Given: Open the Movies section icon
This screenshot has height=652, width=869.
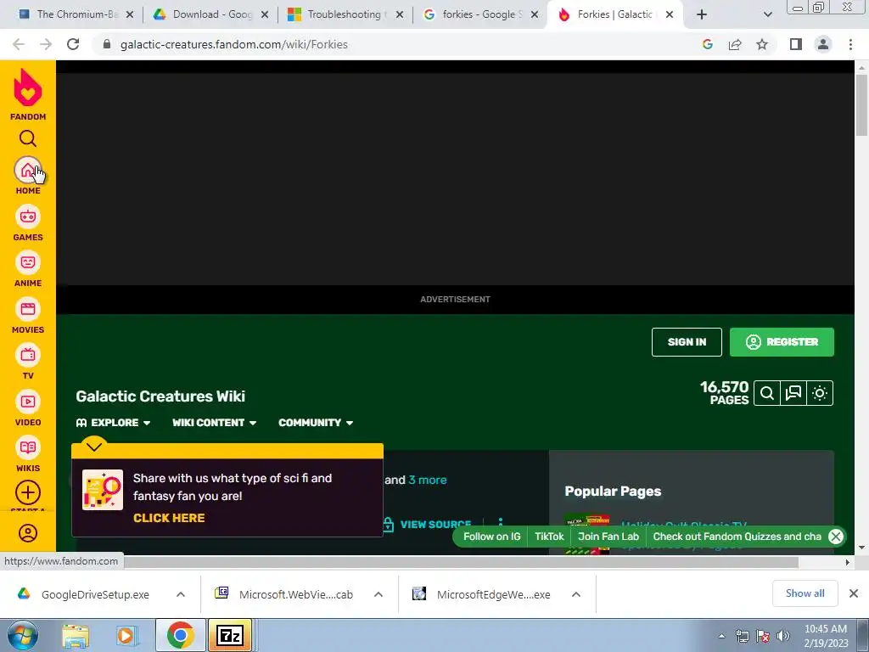Looking at the screenshot, I should [28, 309].
